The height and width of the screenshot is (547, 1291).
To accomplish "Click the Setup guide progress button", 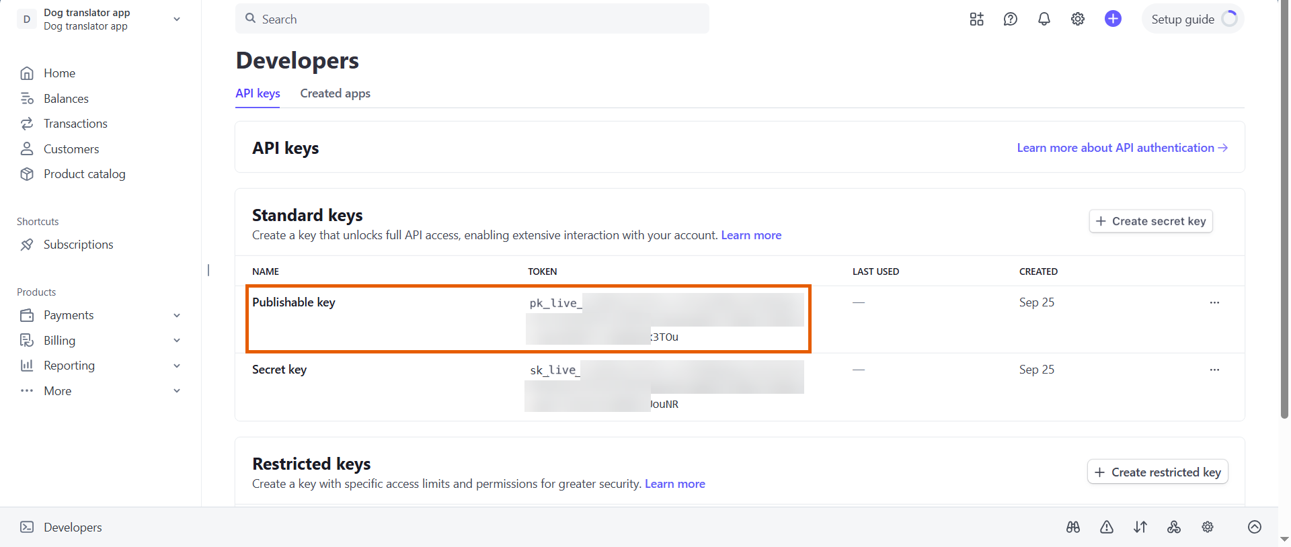I will tap(1193, 19).
